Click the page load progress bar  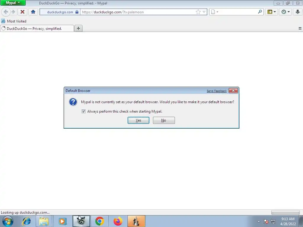[286, 212]
